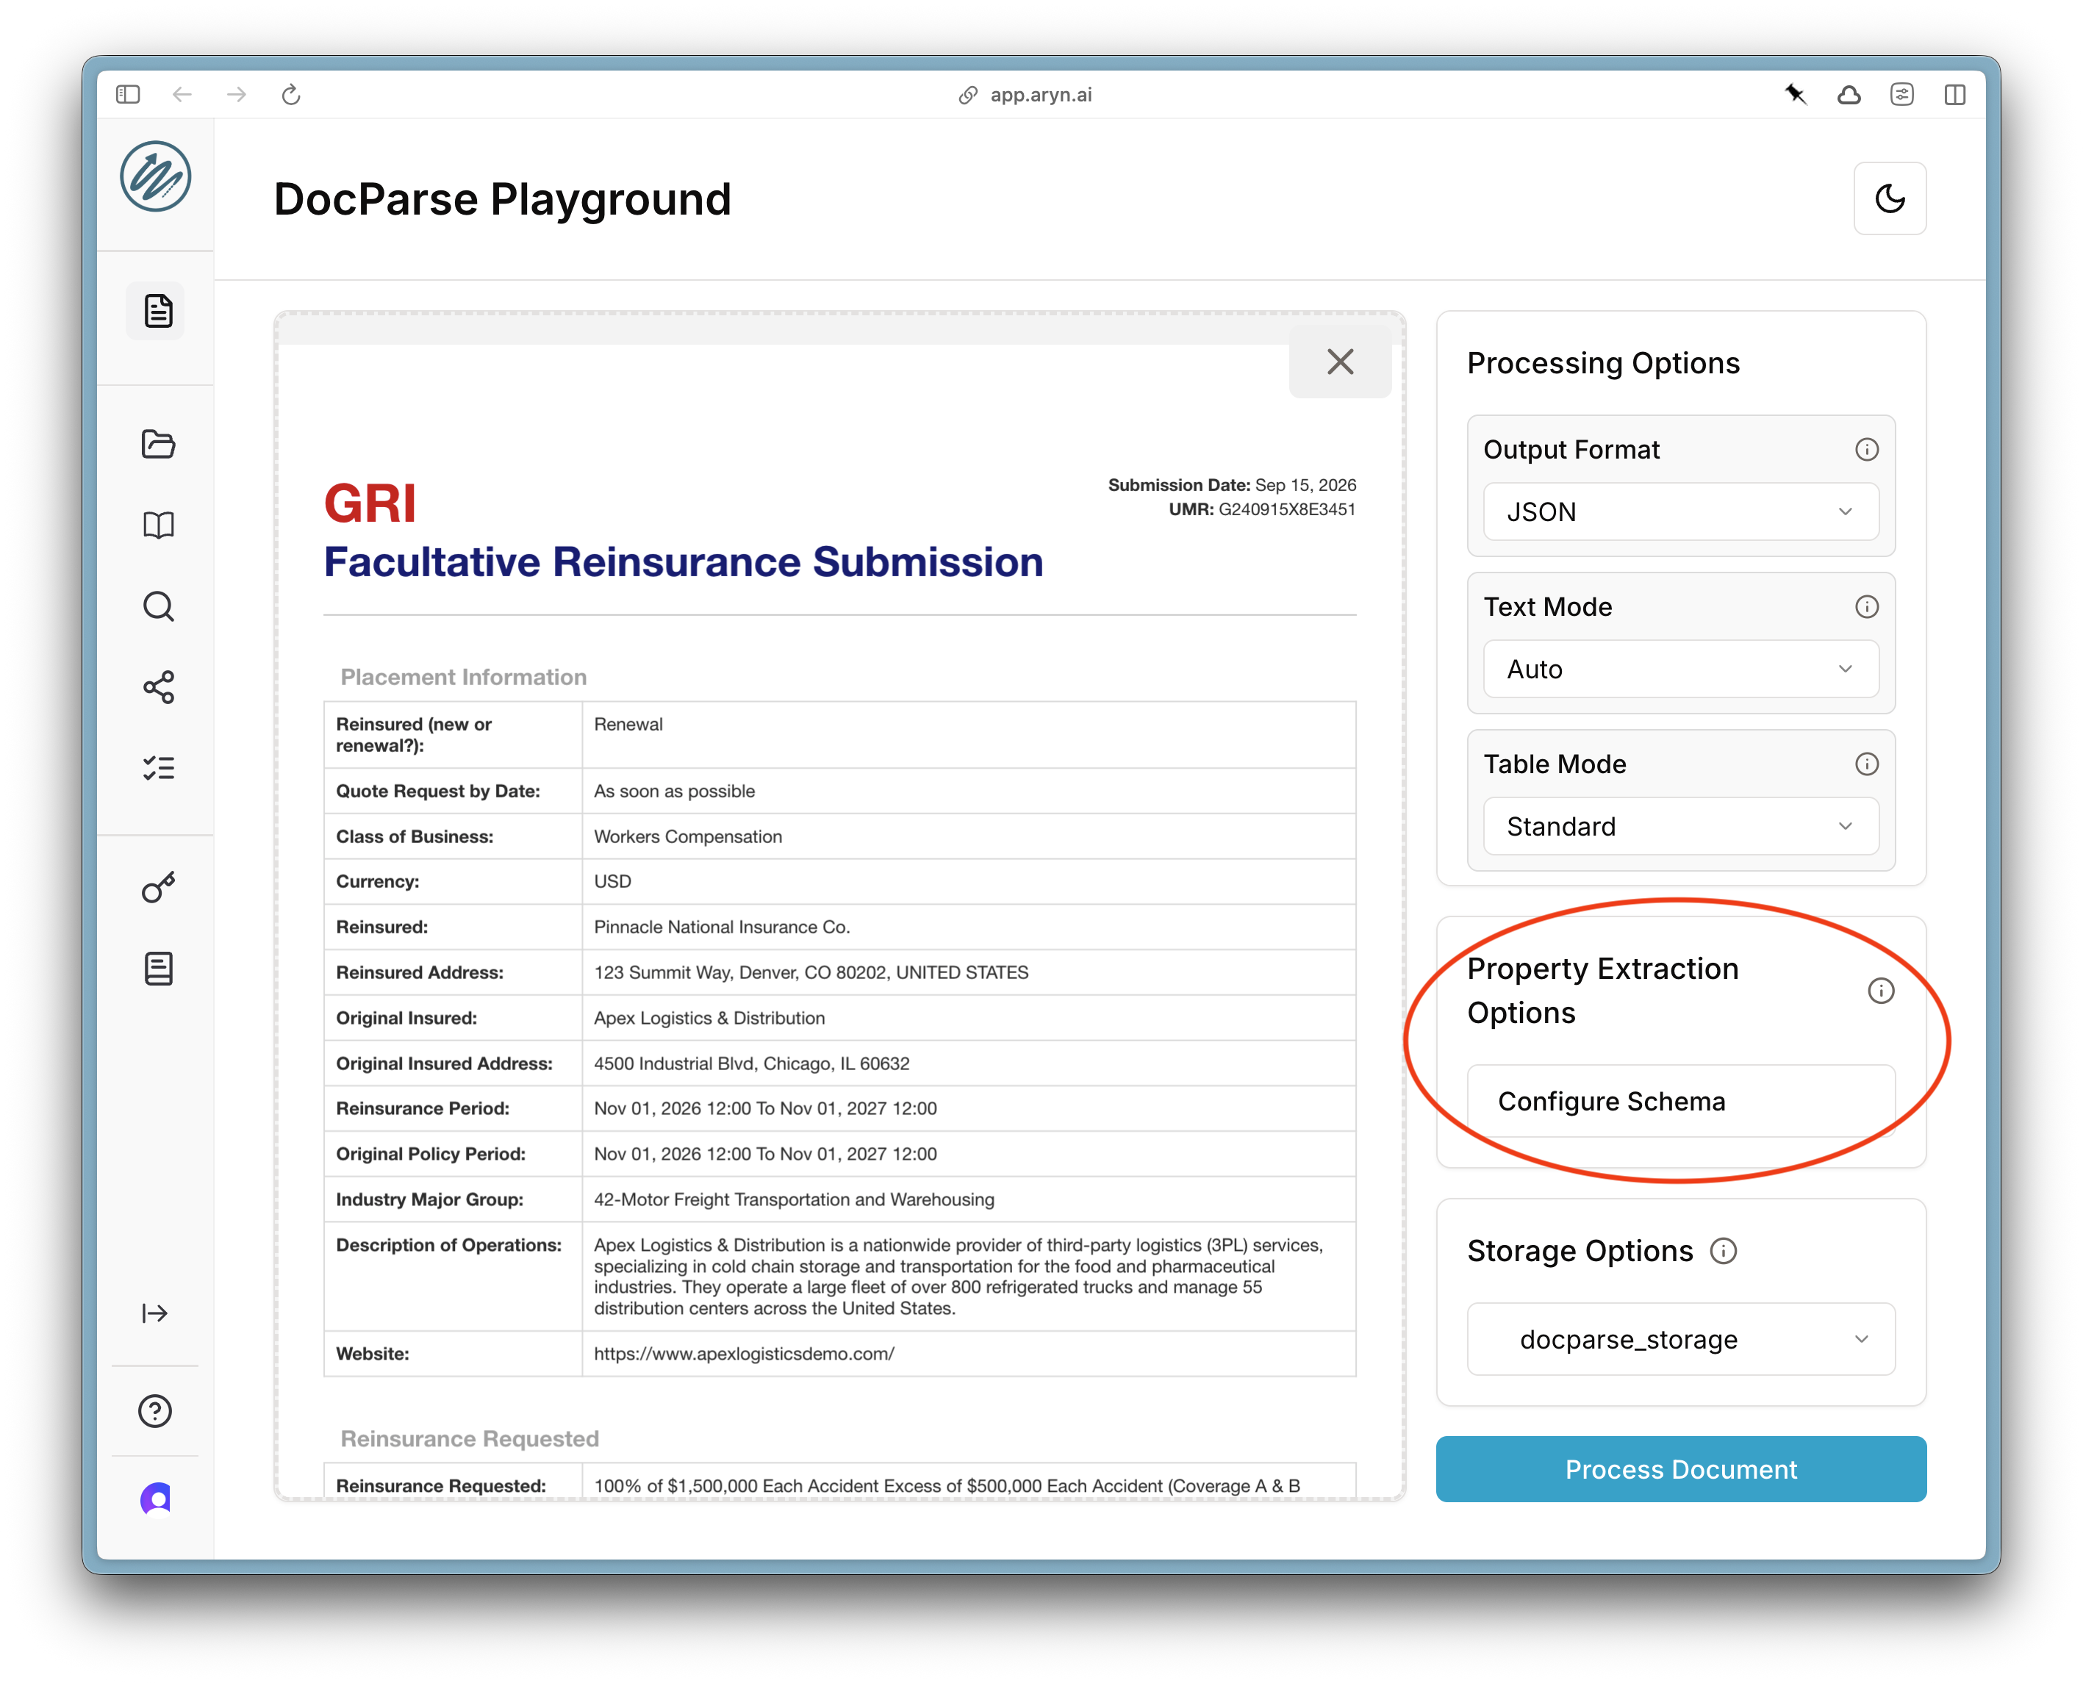Click the Process Document button
This screenshot has width=2083, height=1683.
(1679, 1468)
